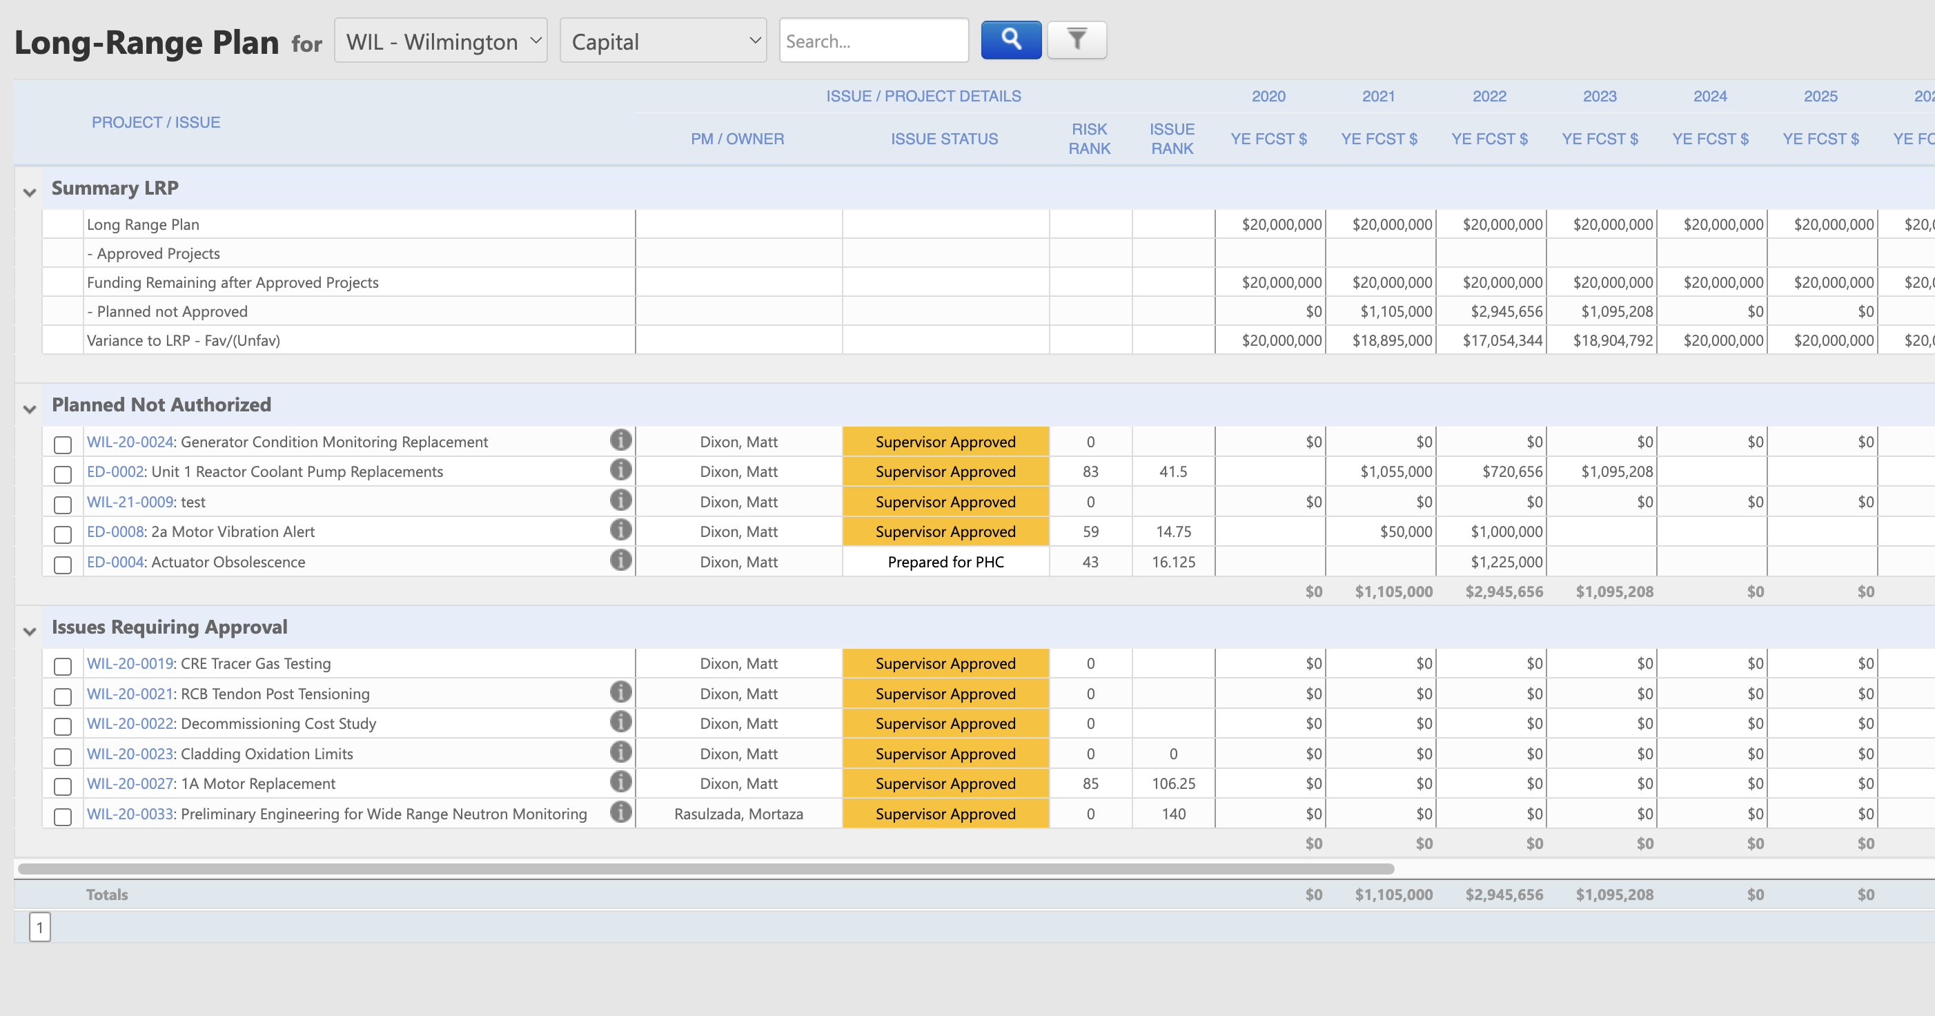Open info icon for Generator Condition Monitoring Replacement
The image size is (1935, 1016).
pyautogui.click(x=620, y=440)
